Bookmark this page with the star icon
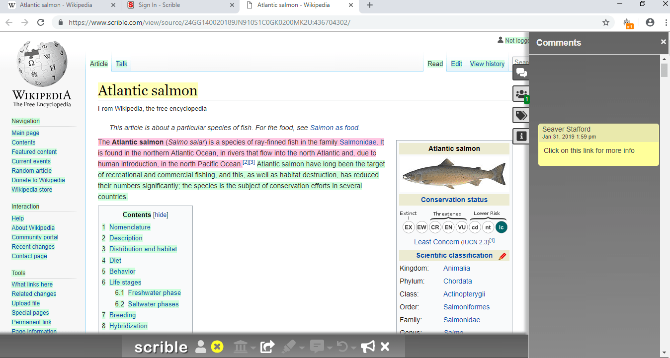This screenshot has width=670, height=358. click(605, 23)
